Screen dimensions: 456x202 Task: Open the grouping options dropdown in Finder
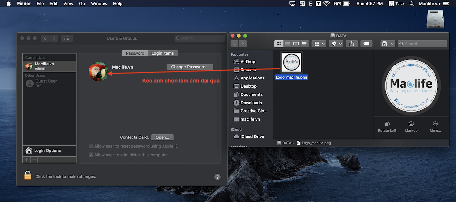[x=319, y=43]
